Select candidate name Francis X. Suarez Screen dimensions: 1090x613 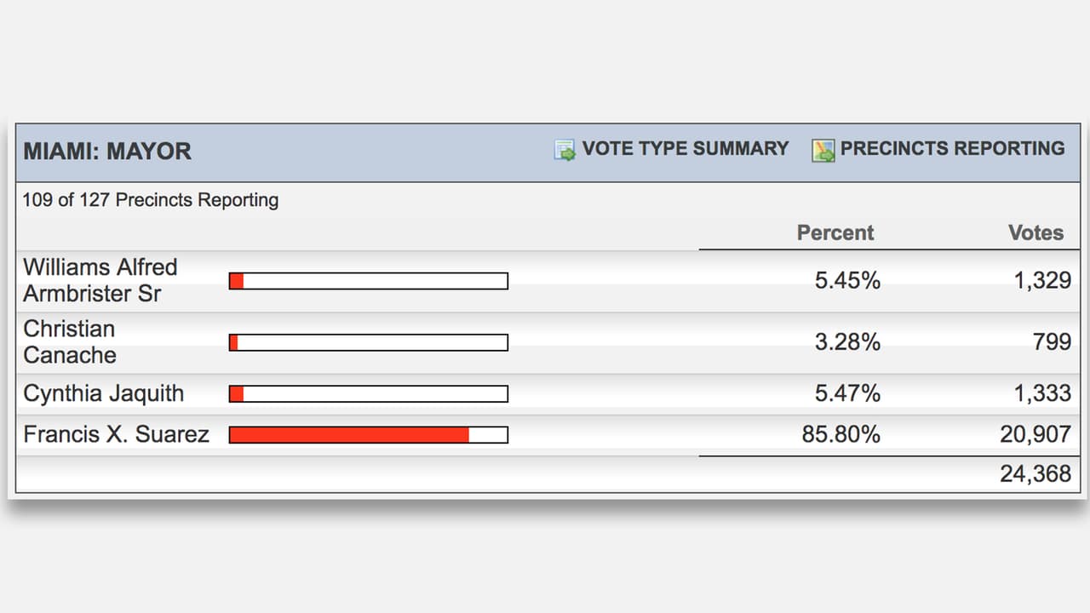point(116,434)
